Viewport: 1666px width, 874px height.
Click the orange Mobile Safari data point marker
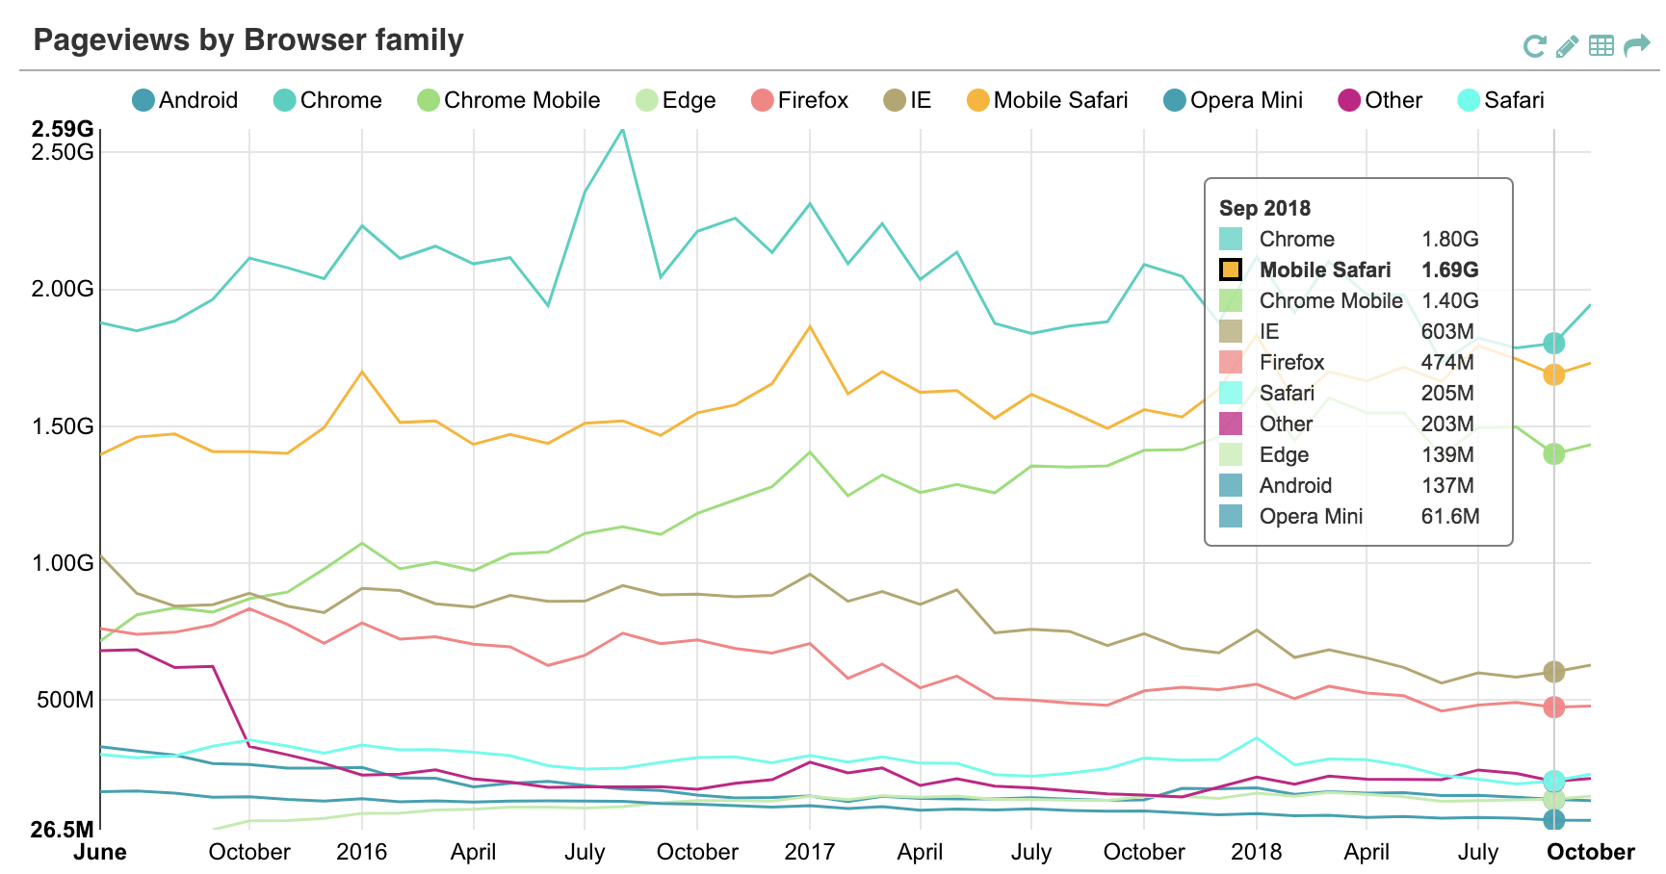tap(1553, 374)
